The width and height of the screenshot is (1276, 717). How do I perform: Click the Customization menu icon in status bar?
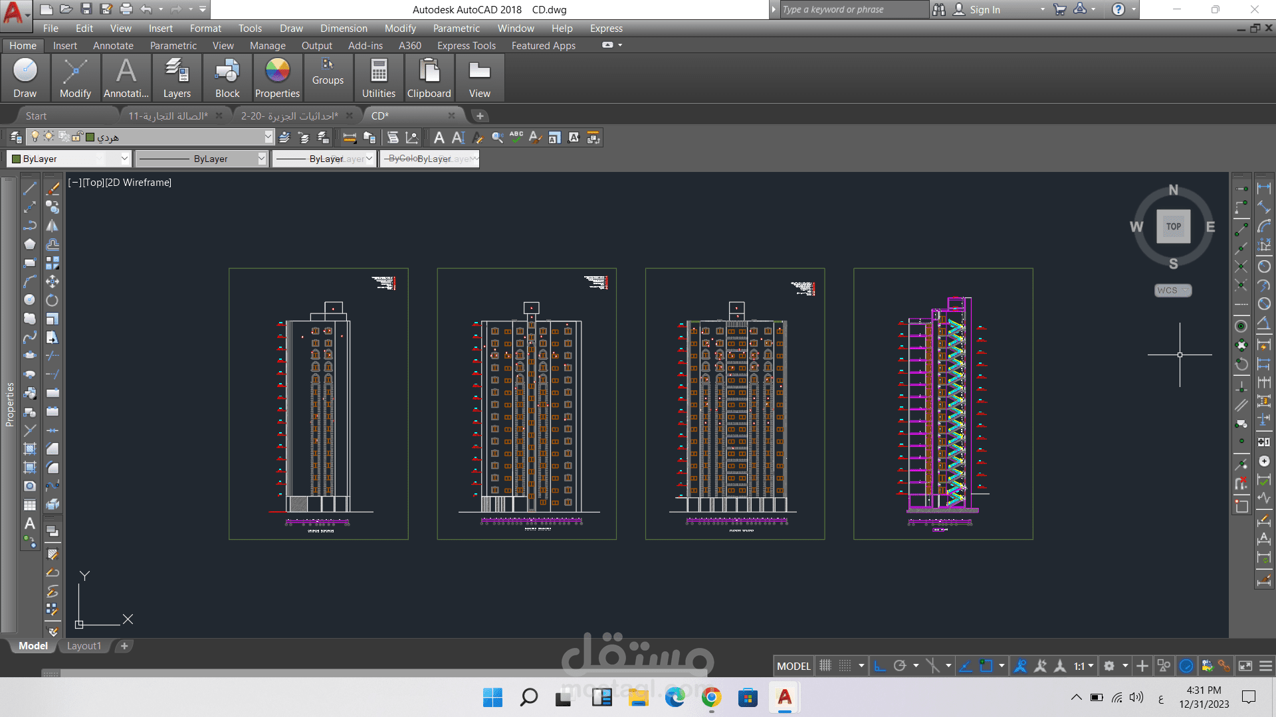1266,666
